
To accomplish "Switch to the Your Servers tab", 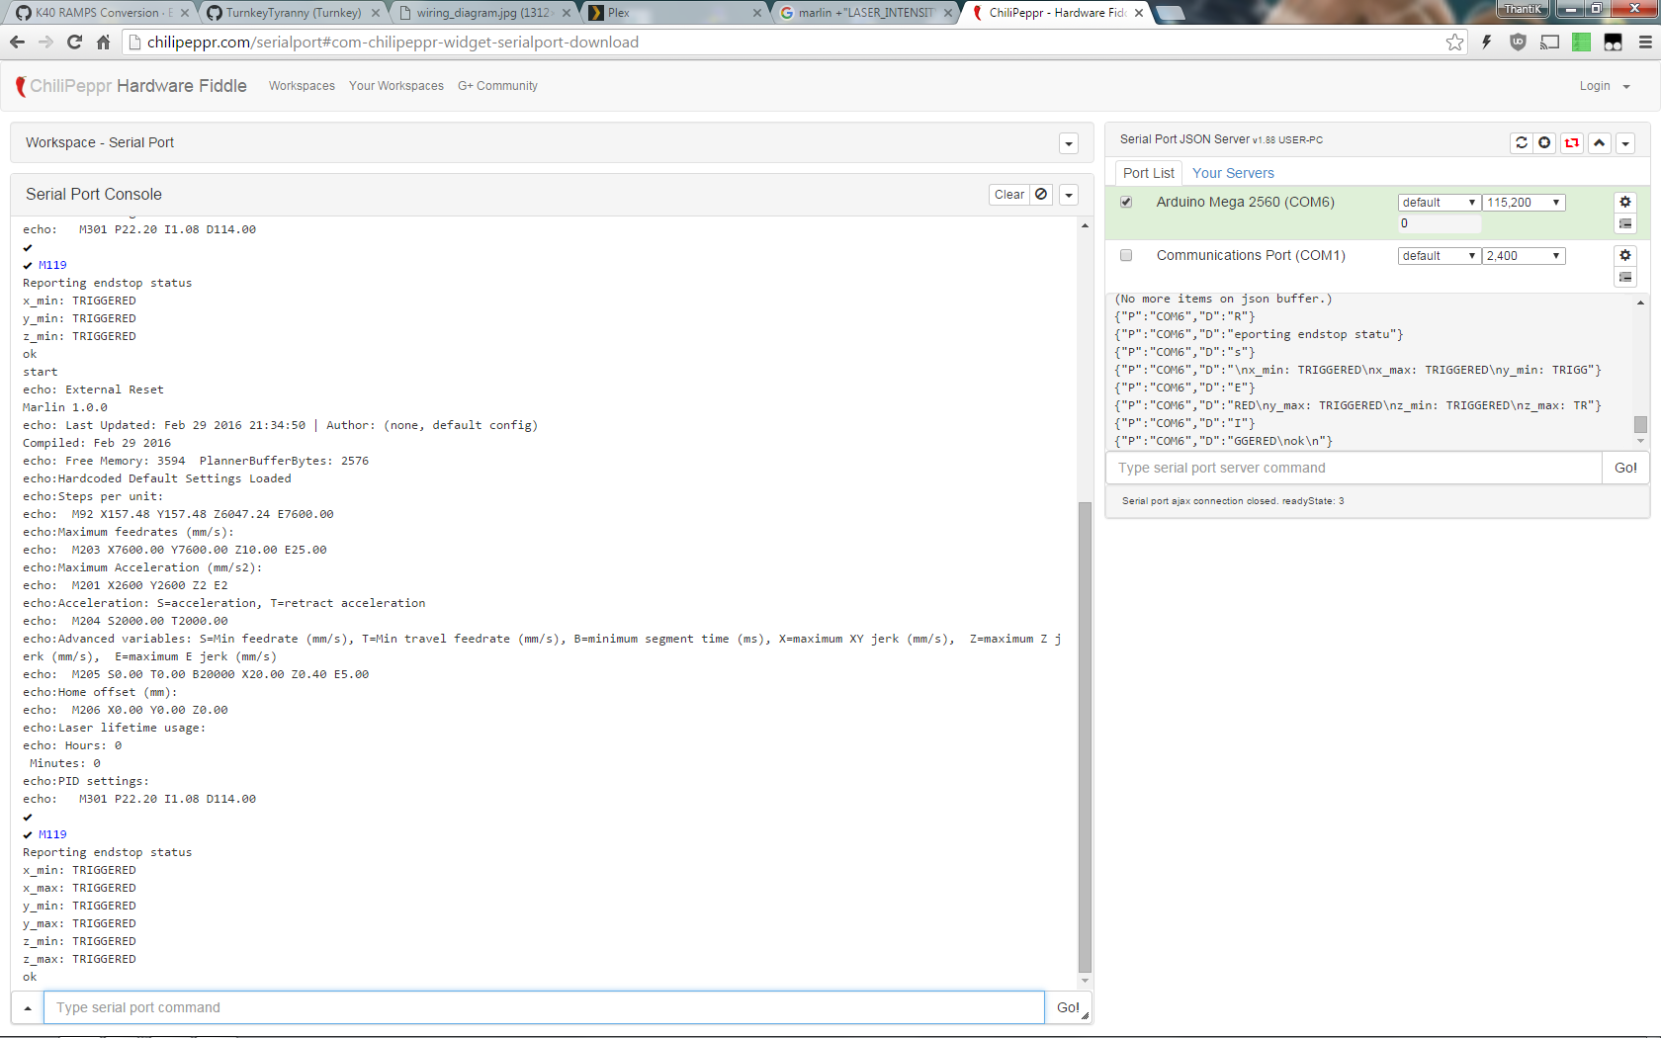I will click(x=1232, y=173).
